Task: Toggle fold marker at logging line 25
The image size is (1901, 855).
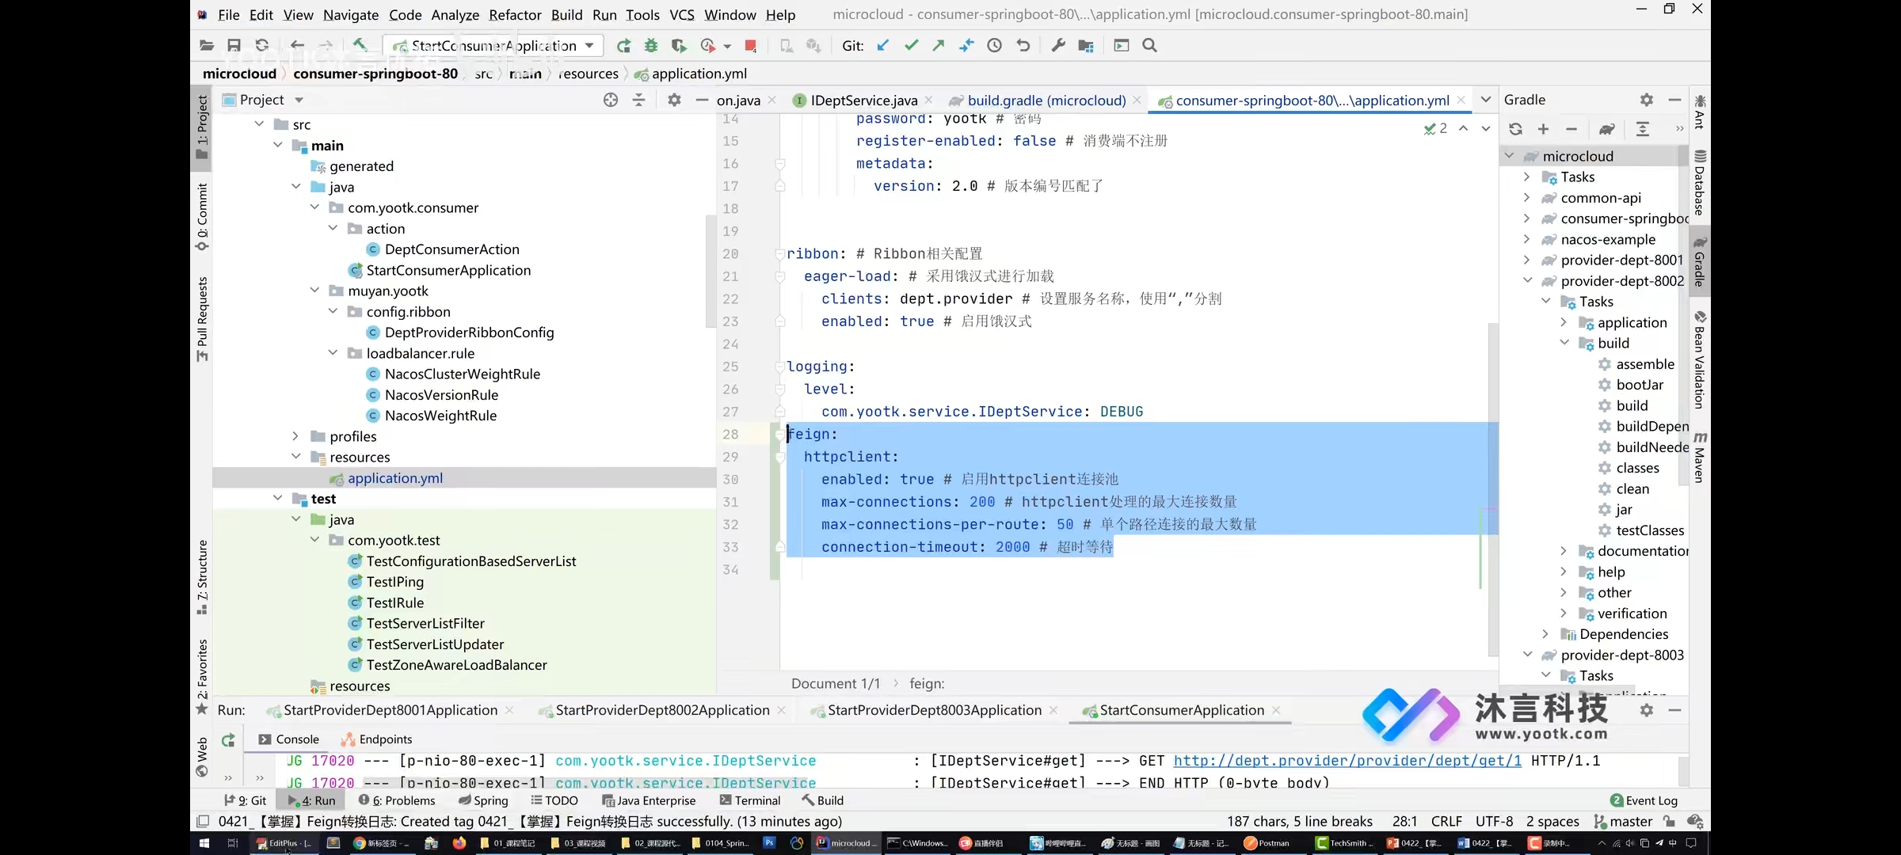Action: [x=779, y=367]
